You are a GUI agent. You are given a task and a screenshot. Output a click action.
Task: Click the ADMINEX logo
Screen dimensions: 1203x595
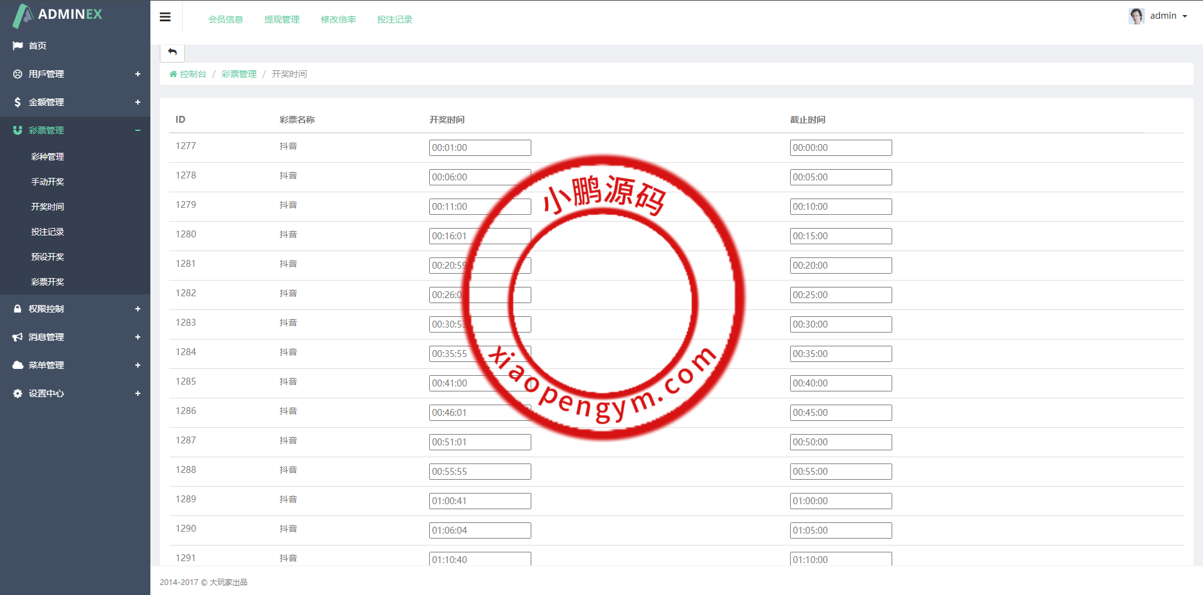coord(58,15)
